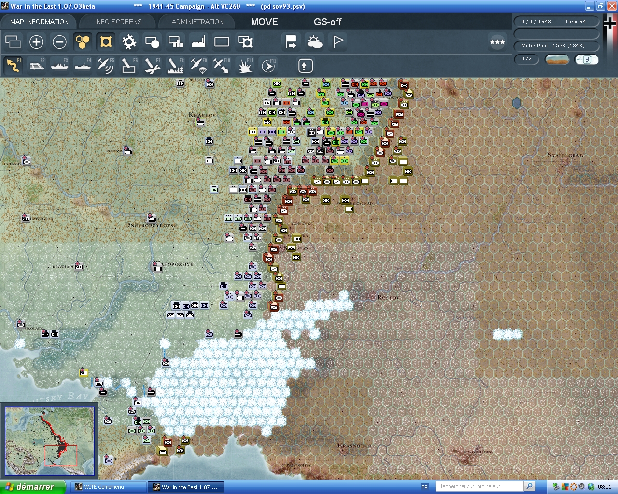Click the Krasnodar city label
This screenshot has width=618, height=494.
click(354, 446)
